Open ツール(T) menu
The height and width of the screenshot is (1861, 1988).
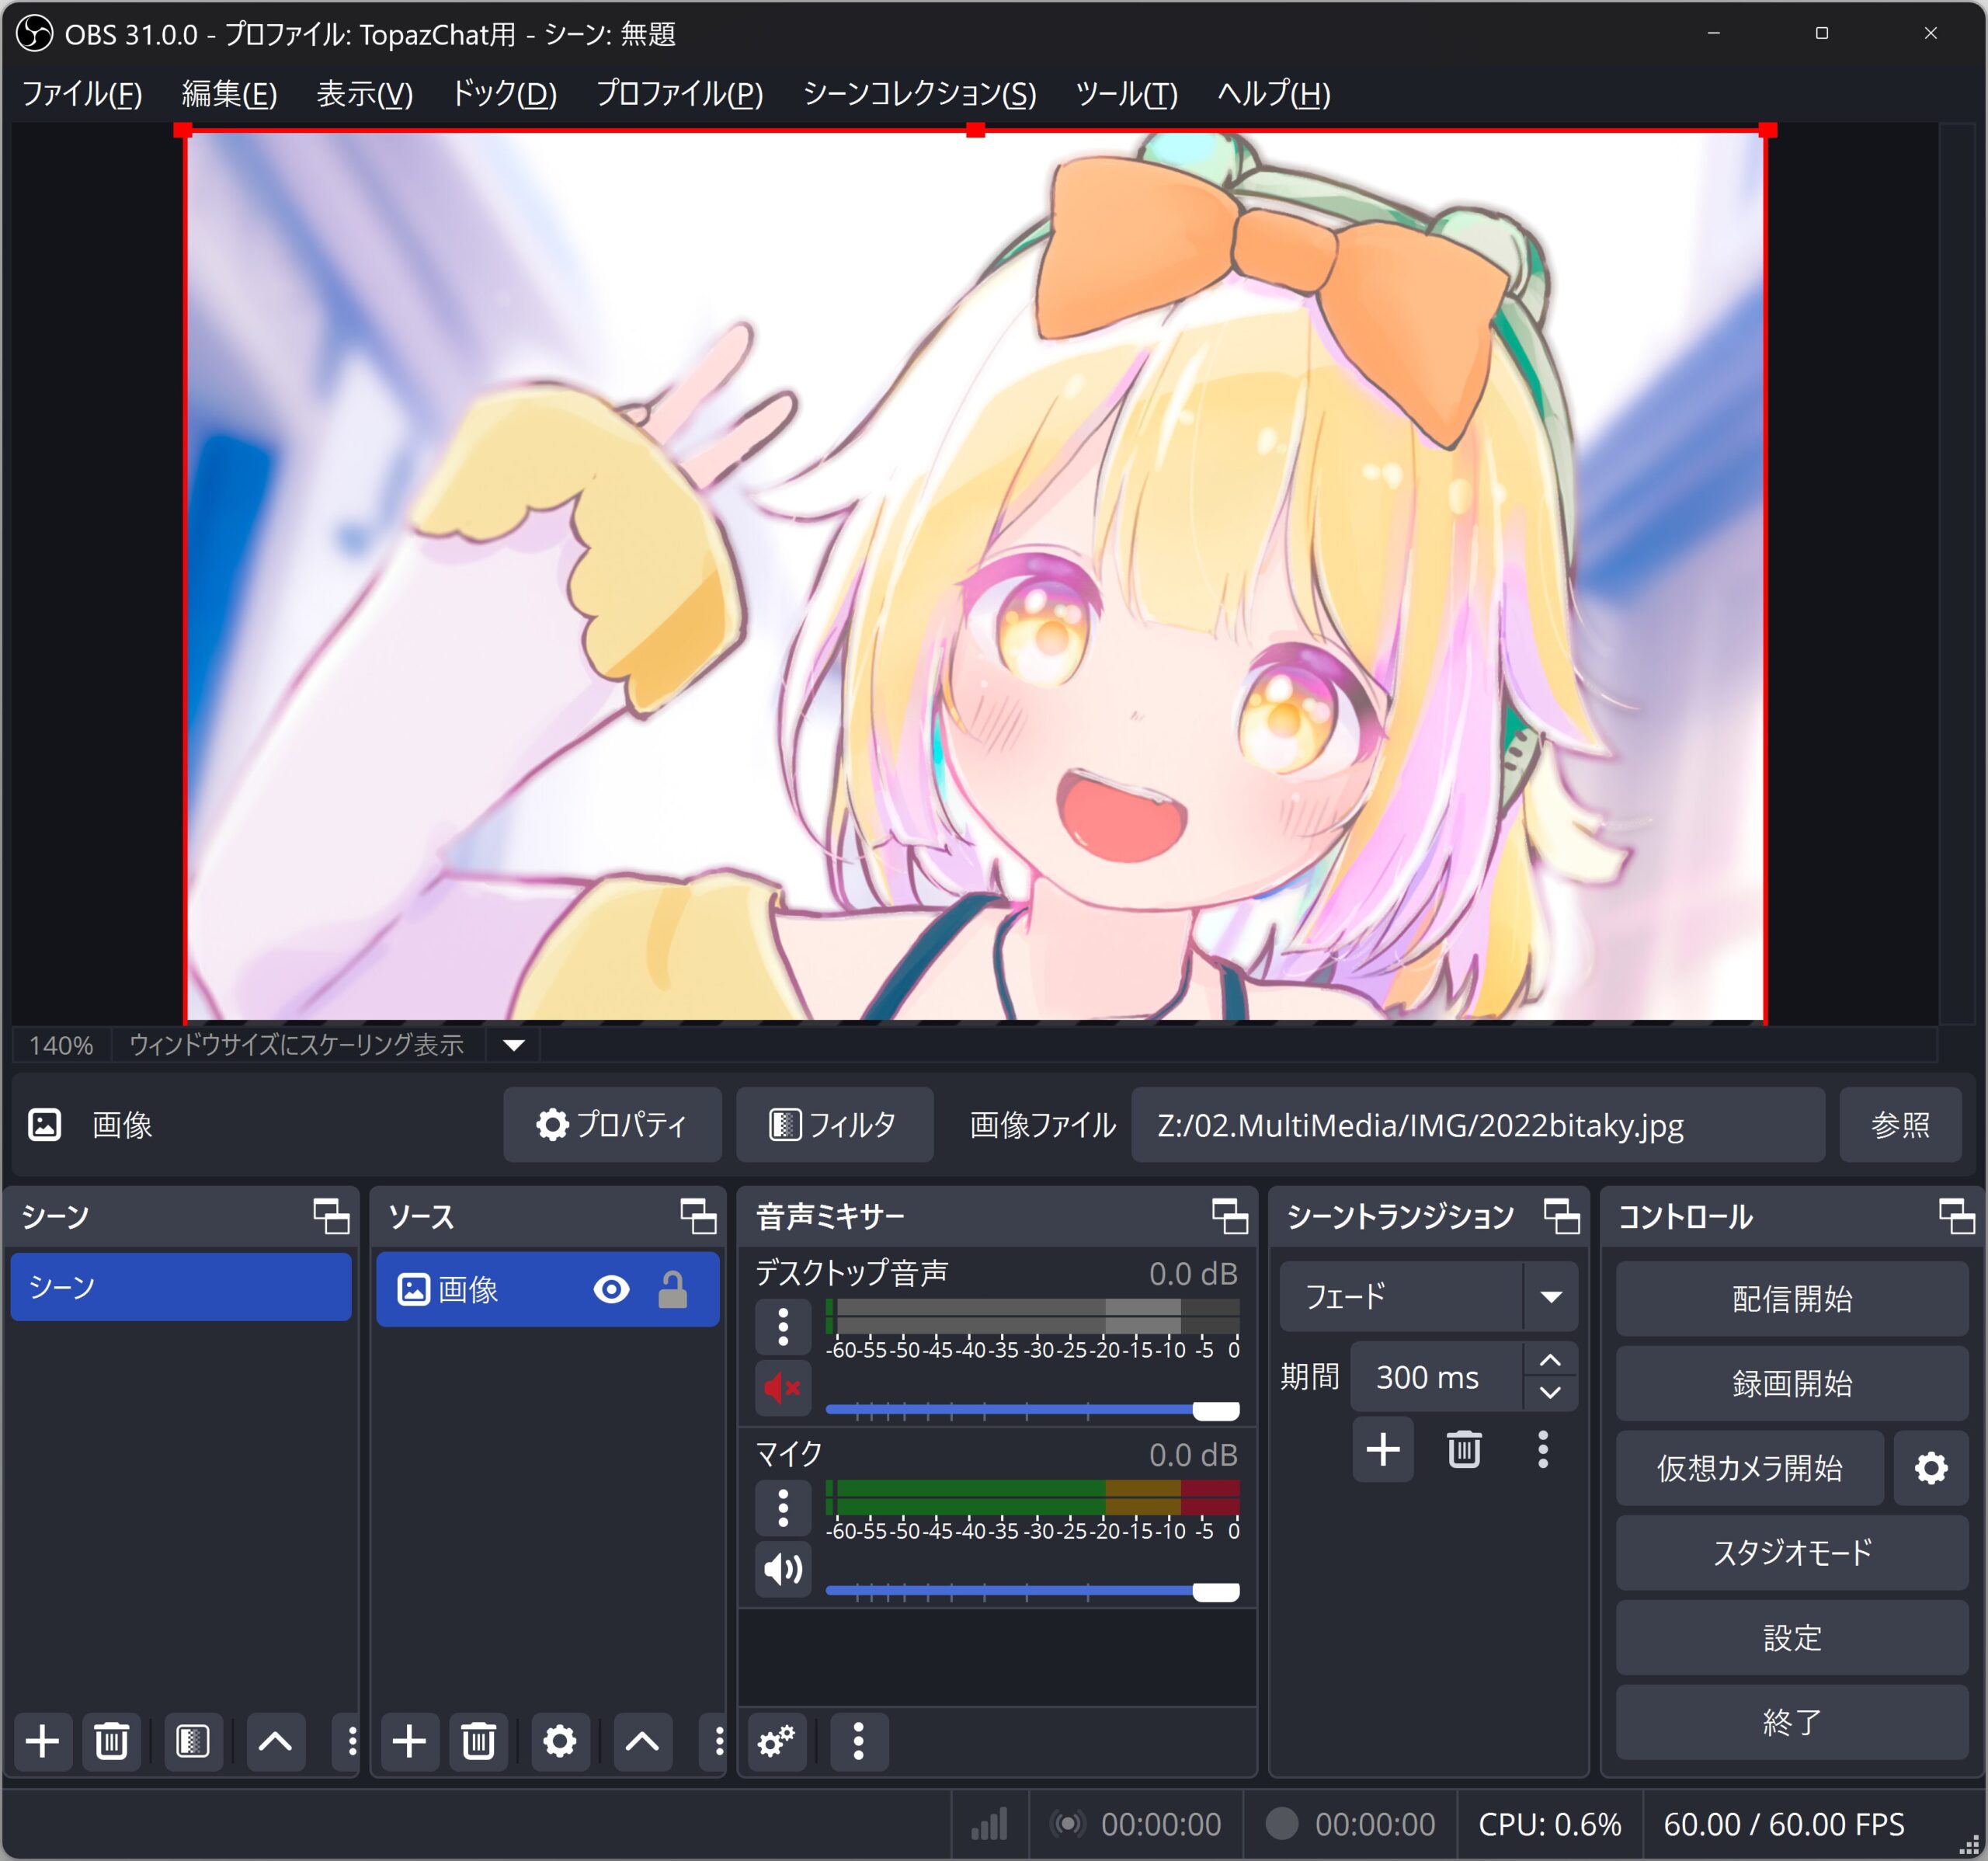[x=1127, y=94]
